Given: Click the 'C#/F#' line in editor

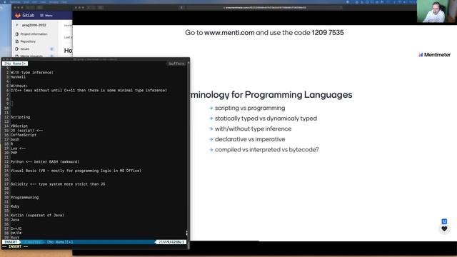Looking at the screenshot, I should pyautogui.click(x=16, y=233).
